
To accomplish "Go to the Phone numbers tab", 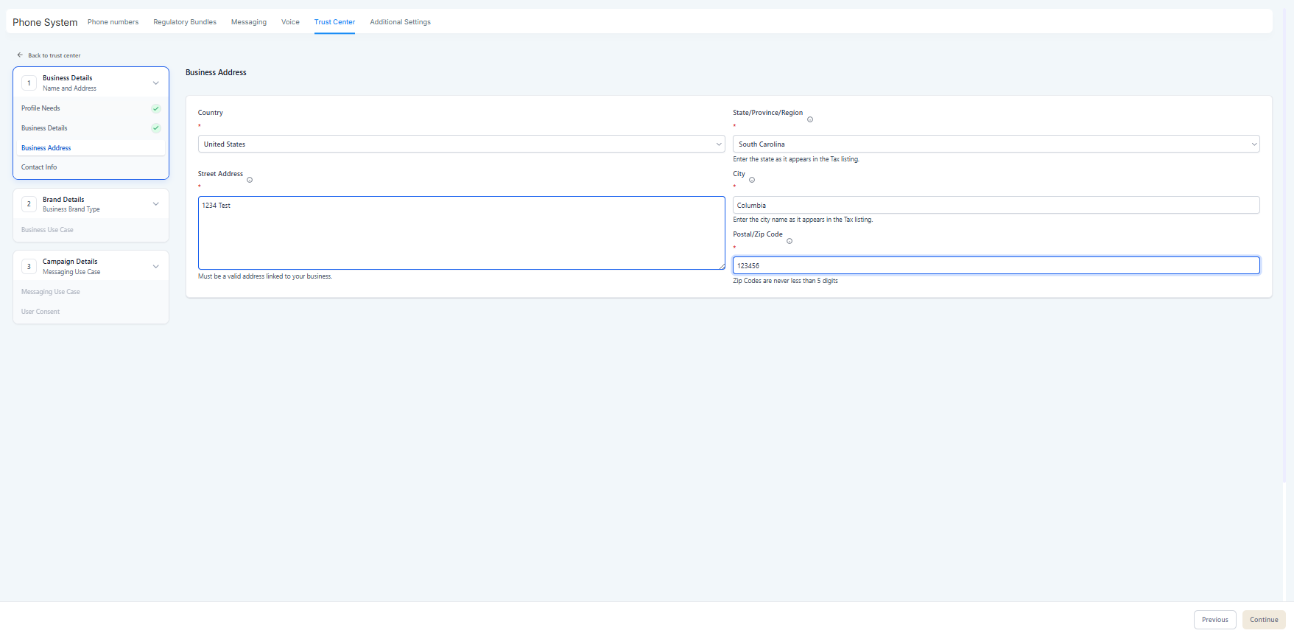I will (x=113, y=22).
